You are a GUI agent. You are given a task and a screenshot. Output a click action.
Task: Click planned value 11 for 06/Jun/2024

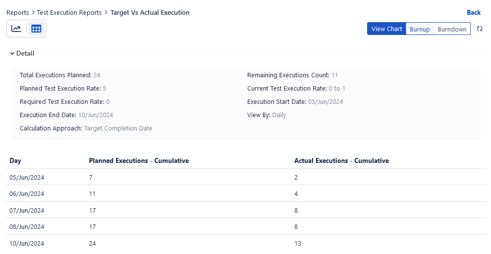92,194
